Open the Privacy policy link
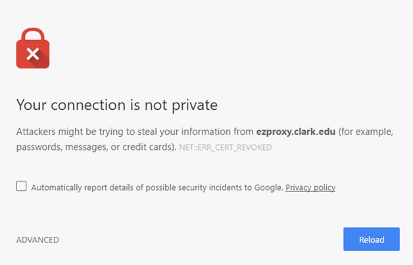This screenshot has height=265, width=413. pos(310,187)
